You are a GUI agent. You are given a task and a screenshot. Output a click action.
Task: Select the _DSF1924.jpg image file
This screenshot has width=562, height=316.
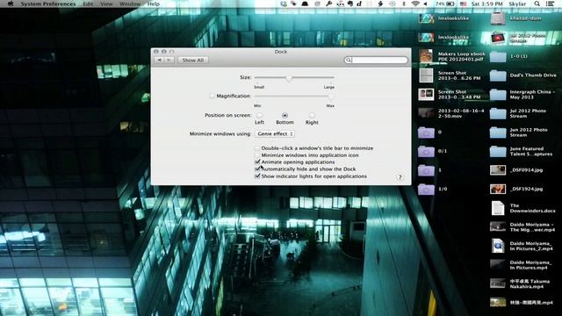tap(498, 190)
